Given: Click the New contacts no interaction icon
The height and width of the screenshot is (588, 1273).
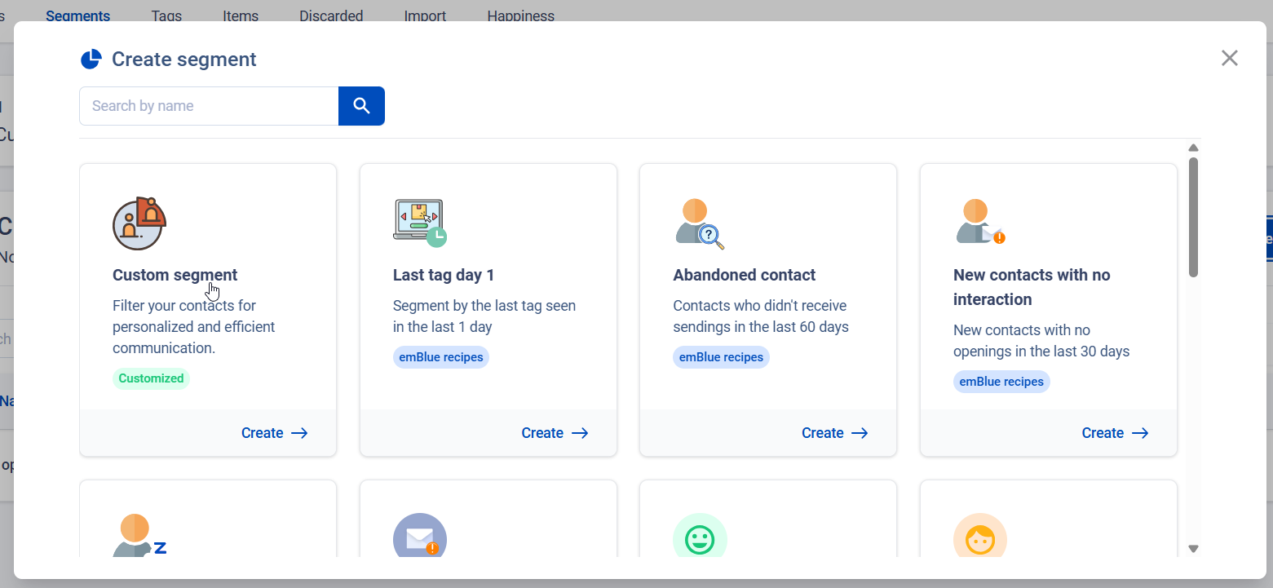Looking at the screenshot, I should point(979,223).
